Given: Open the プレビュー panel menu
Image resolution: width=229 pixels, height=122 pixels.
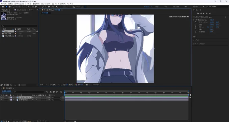Looking at the screenshot, I should (x=200, y=10).
